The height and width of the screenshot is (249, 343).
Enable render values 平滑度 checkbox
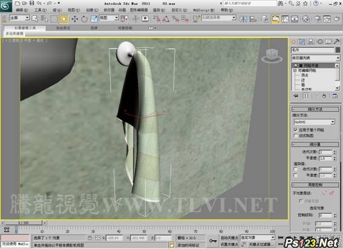[296, 176]
